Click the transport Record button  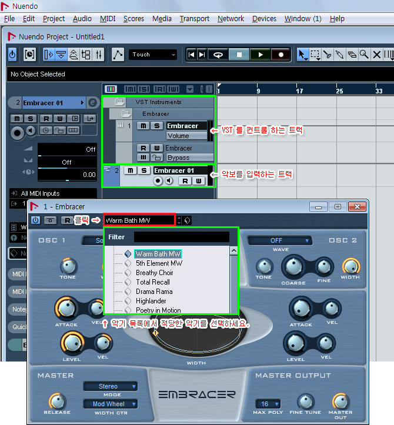tap(281, 55)
